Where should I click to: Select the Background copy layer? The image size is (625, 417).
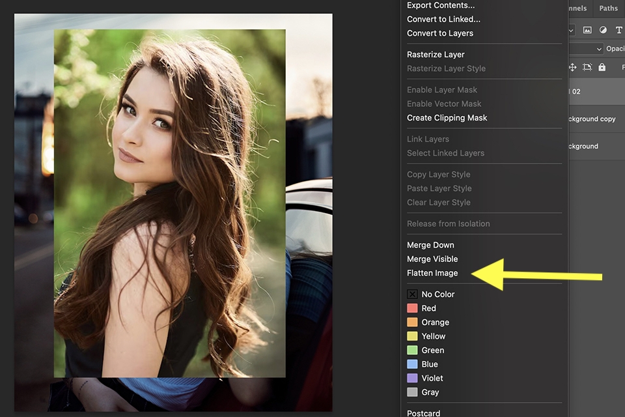click(x=594, y=119)
